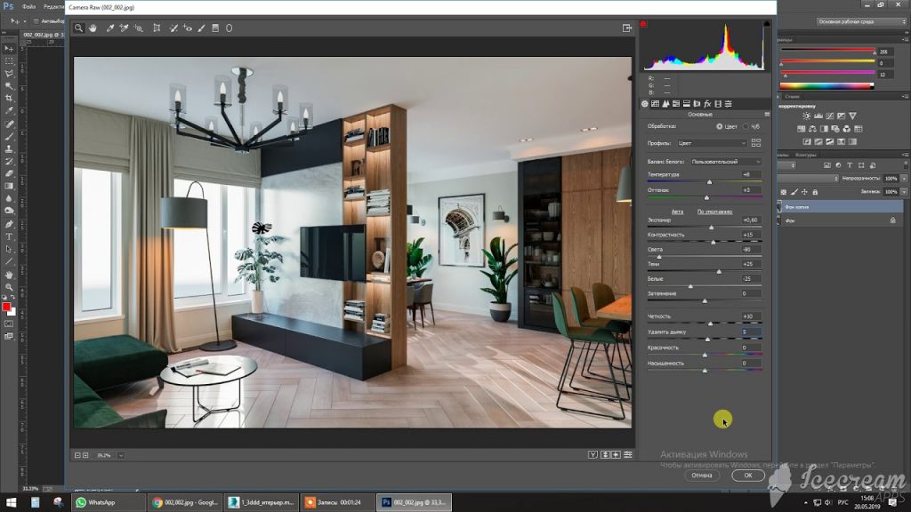The width and height of the screenshot is (911, 512).
Task: Select the Zoom tool in Camera Raw toolbar
Action: [x=78, y=28]
